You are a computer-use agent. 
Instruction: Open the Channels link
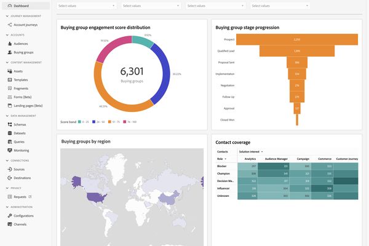tap(20, 224)
